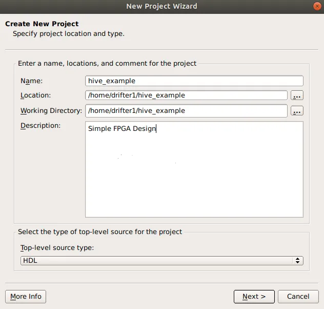Click the 'Top-level source type:' label
Screen dimensions: 324x309
[x=57, y=248]
